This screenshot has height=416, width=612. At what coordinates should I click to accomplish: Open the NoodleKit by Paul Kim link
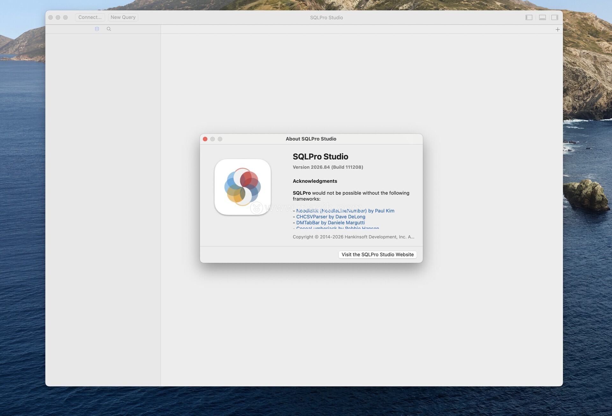click(345, 211)
